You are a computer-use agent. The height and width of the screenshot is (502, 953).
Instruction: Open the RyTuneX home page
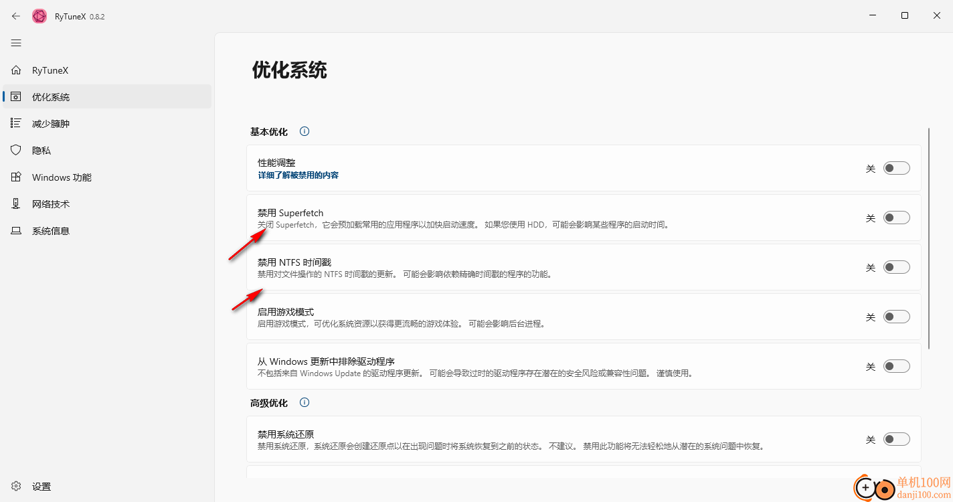pos(107,70)
